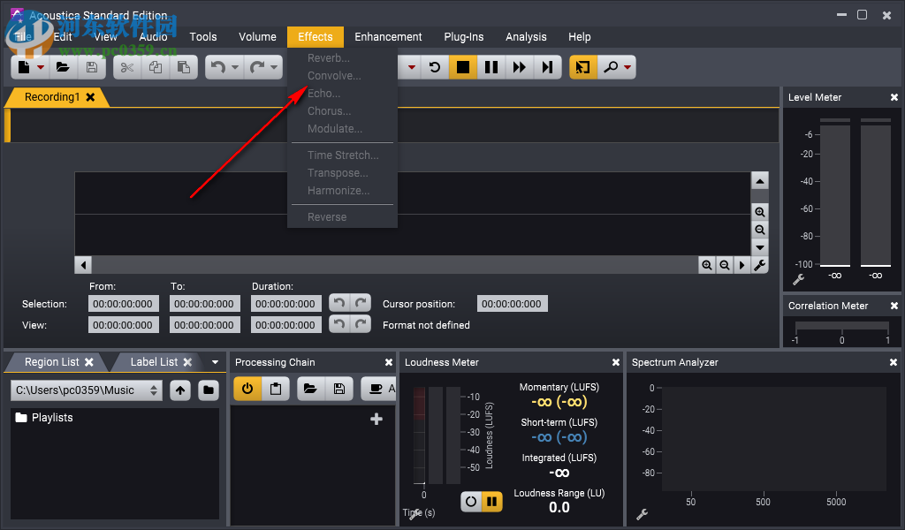Toggle the Loudness Meter pause button
905x530 pixels.
tap(492, 502)
